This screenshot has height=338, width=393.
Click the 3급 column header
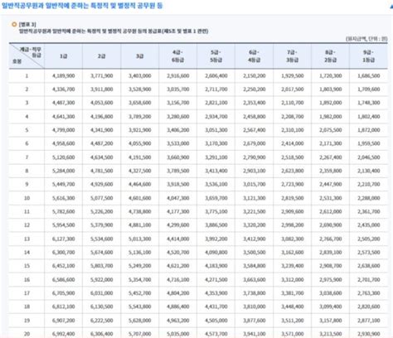coord(139,56)
